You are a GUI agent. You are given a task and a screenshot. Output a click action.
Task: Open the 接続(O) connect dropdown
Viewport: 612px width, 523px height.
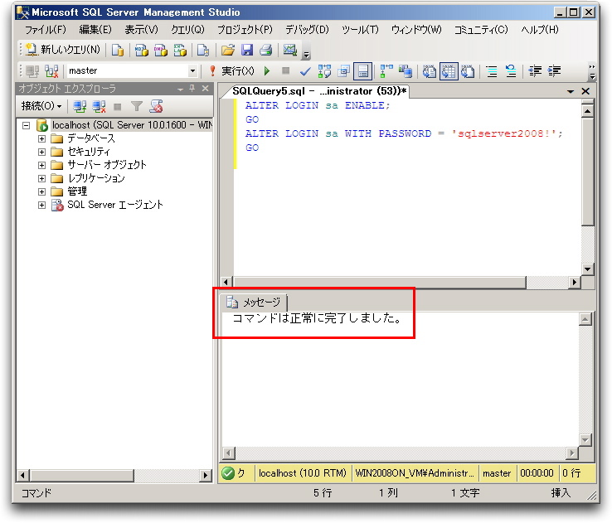[41, 106]
